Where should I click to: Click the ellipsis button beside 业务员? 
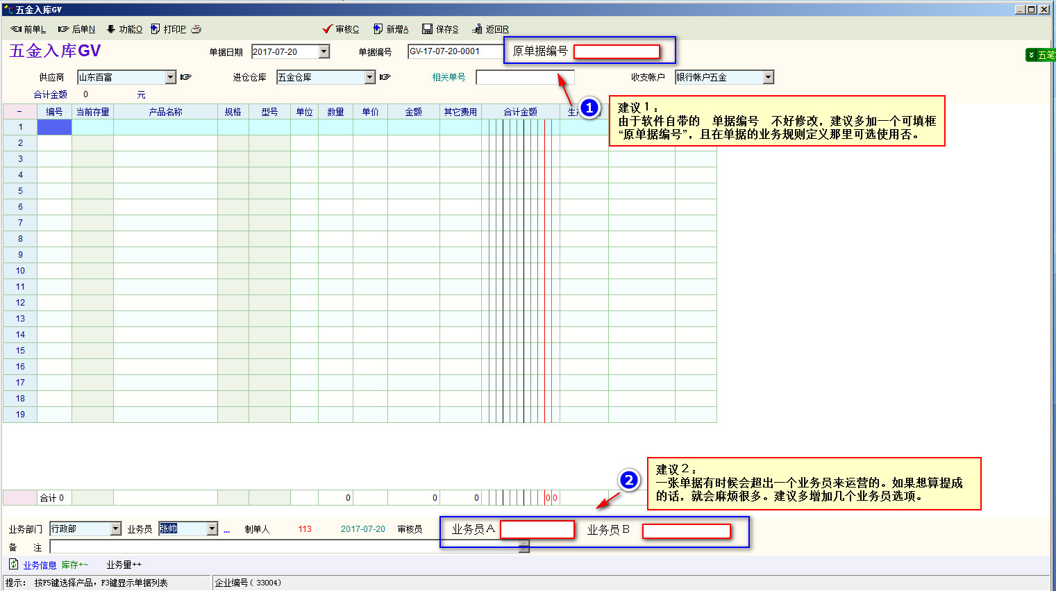point(226,530)
